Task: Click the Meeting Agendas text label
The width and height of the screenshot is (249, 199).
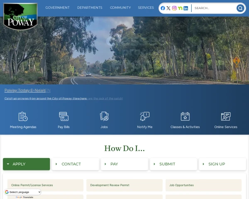Action: tap(23, 127)
